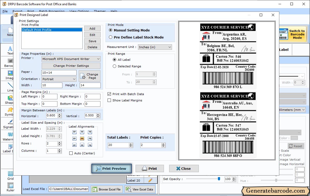Align label bottom-right in Label Alignments
This screenshot has width=310, height=196.
point(90,145)
